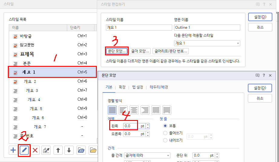Viewport: 279px width, 162px height.
Task: Open the pt unit dropdown for 왼쪽 margin
Action: pyautogui.click(x=142, y=126)
